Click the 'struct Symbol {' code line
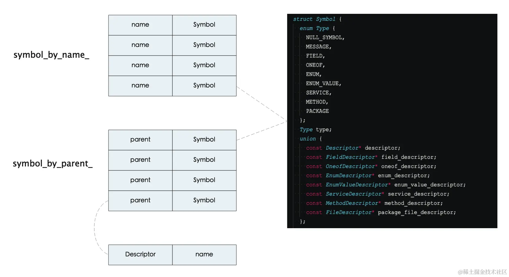 (x=317, y=19)
